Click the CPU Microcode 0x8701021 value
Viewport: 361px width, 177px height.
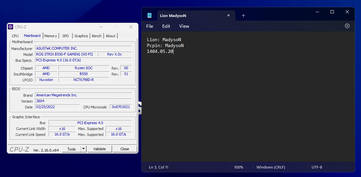pyautogui.click(x=121, y=107)
